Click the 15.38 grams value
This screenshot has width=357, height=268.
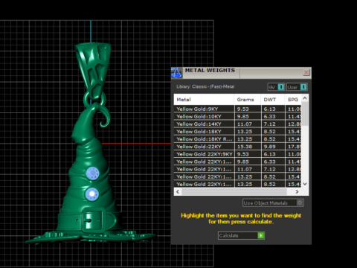(245, 147)
